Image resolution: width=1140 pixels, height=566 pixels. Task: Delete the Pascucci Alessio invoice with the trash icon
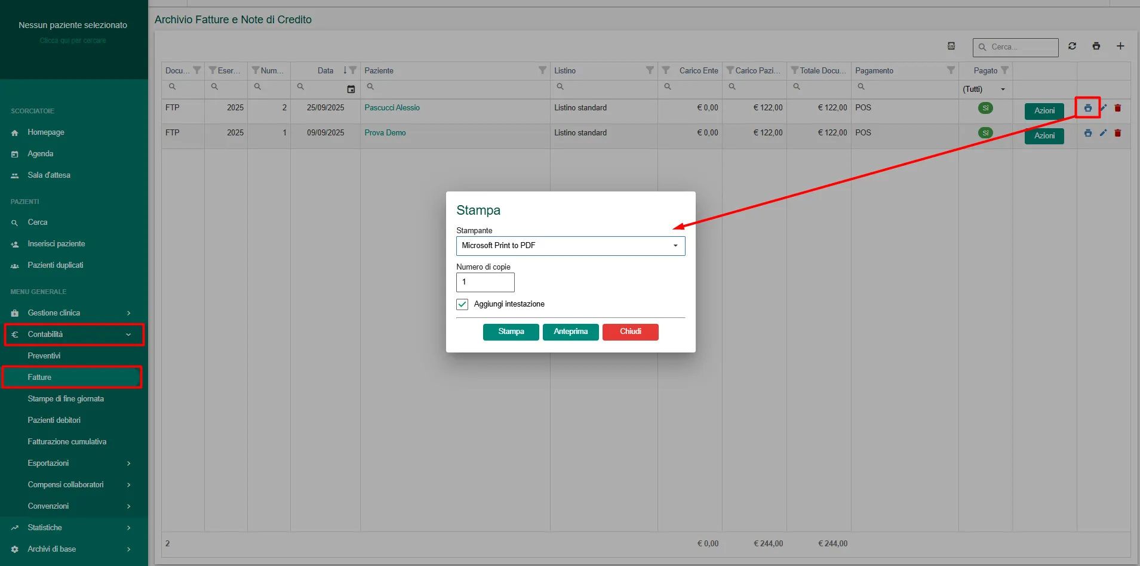pos(1118,108)
